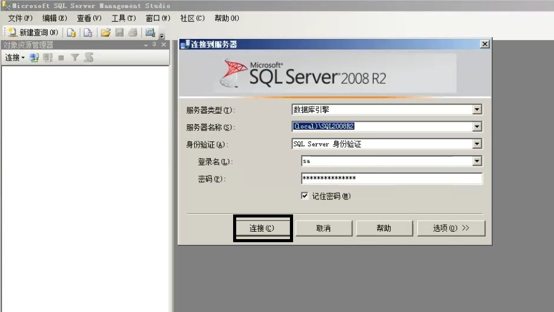Click the Filter funnel icon

coord(75,57)
